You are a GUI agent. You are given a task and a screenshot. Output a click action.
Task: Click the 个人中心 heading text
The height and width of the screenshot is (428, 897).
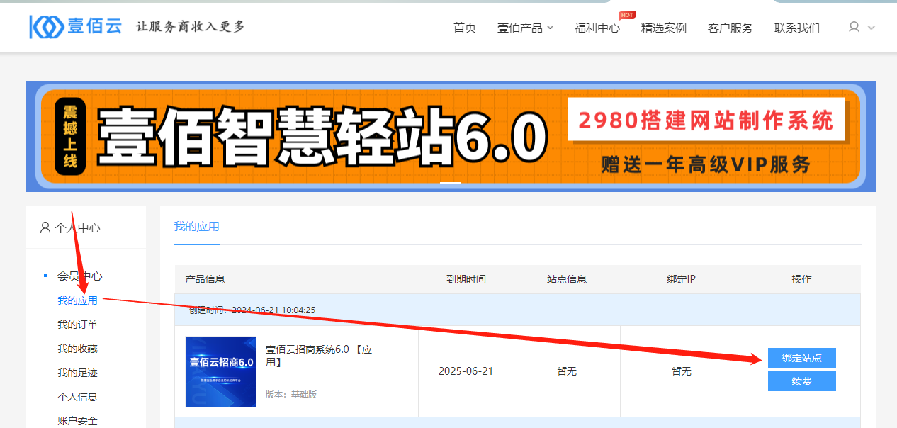click(x=78, y=228)
